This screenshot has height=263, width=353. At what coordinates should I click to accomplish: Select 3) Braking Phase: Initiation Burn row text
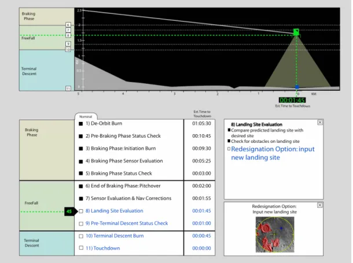click(121, 149)
